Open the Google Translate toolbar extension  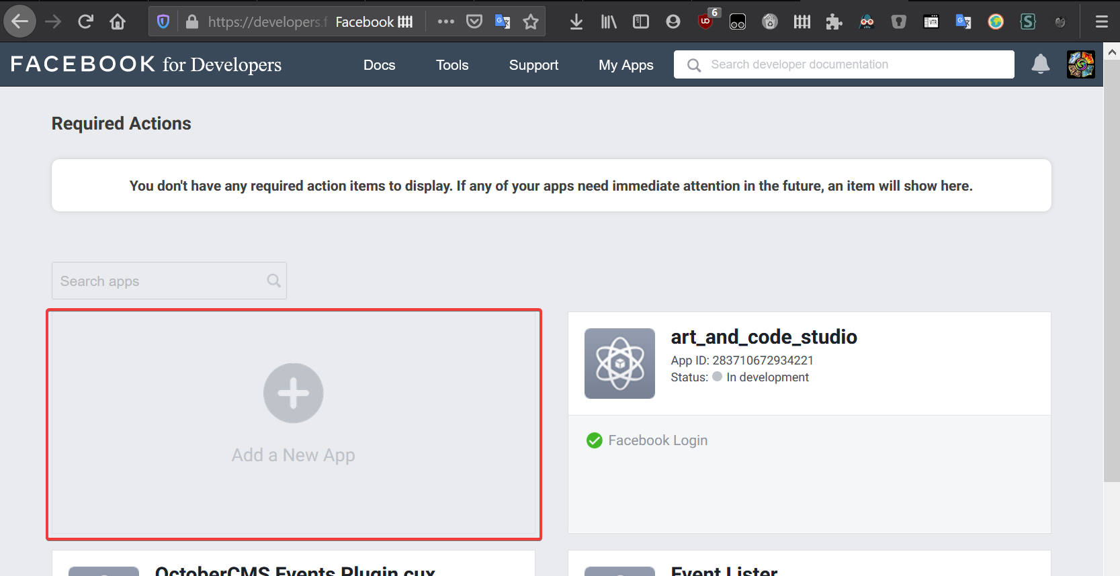(963, 21)
